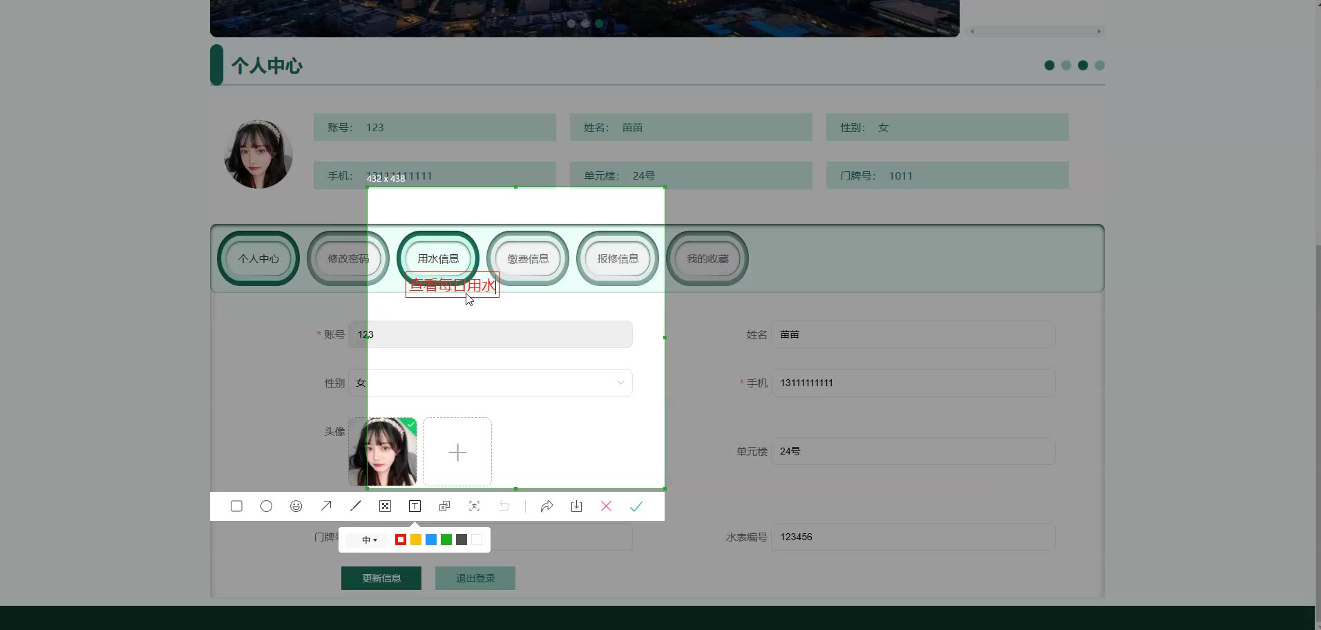1321x630 pixels.
Task: Click the 单元楼: 24号 info box
Action: tap(691, 175)
